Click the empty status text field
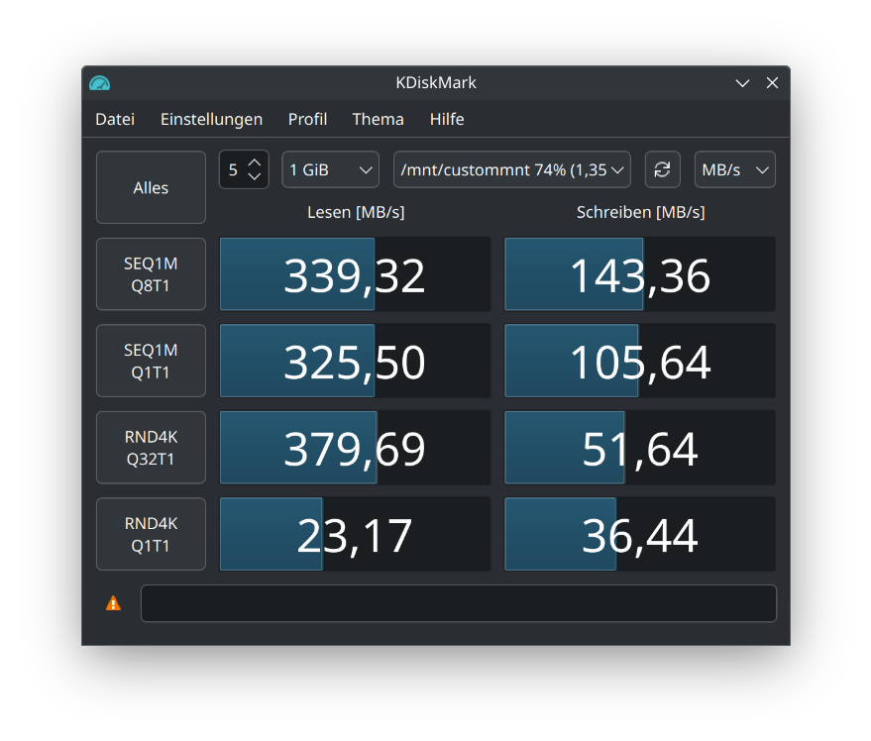The height and width of the screenshot is (741, 871). [x=458, y=603]
